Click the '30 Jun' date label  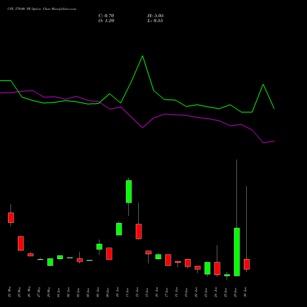pyautogui.click(x=245, y=292)
